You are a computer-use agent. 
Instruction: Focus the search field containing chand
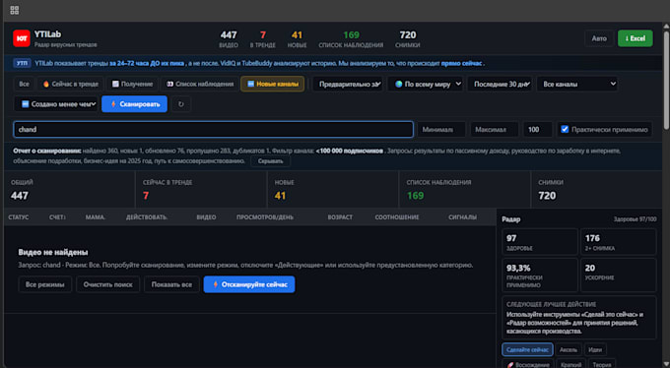pyautogui.click(x=213, y=129)
